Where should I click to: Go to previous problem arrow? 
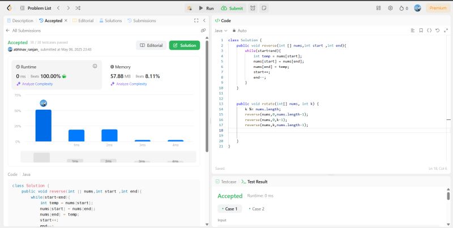coord(58,8)
